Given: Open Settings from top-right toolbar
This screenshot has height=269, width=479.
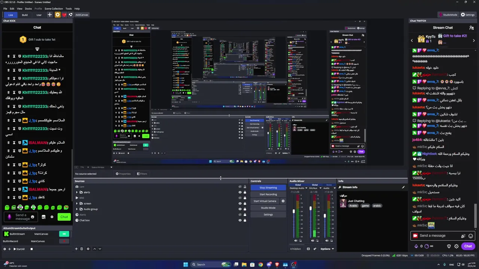Looking at the screenshot, I should pos(468,15).
